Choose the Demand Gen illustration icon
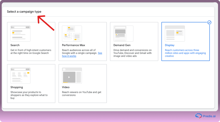The width and height of the screenshot is (220, 122). pos(123,33)
